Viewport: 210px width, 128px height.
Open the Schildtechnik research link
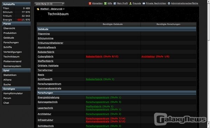[x=45, y=126]
